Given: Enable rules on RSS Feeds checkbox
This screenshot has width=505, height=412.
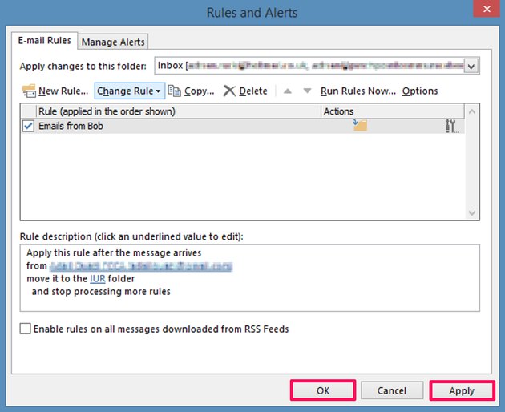Looking at the screenshot, I should [25, 329].
